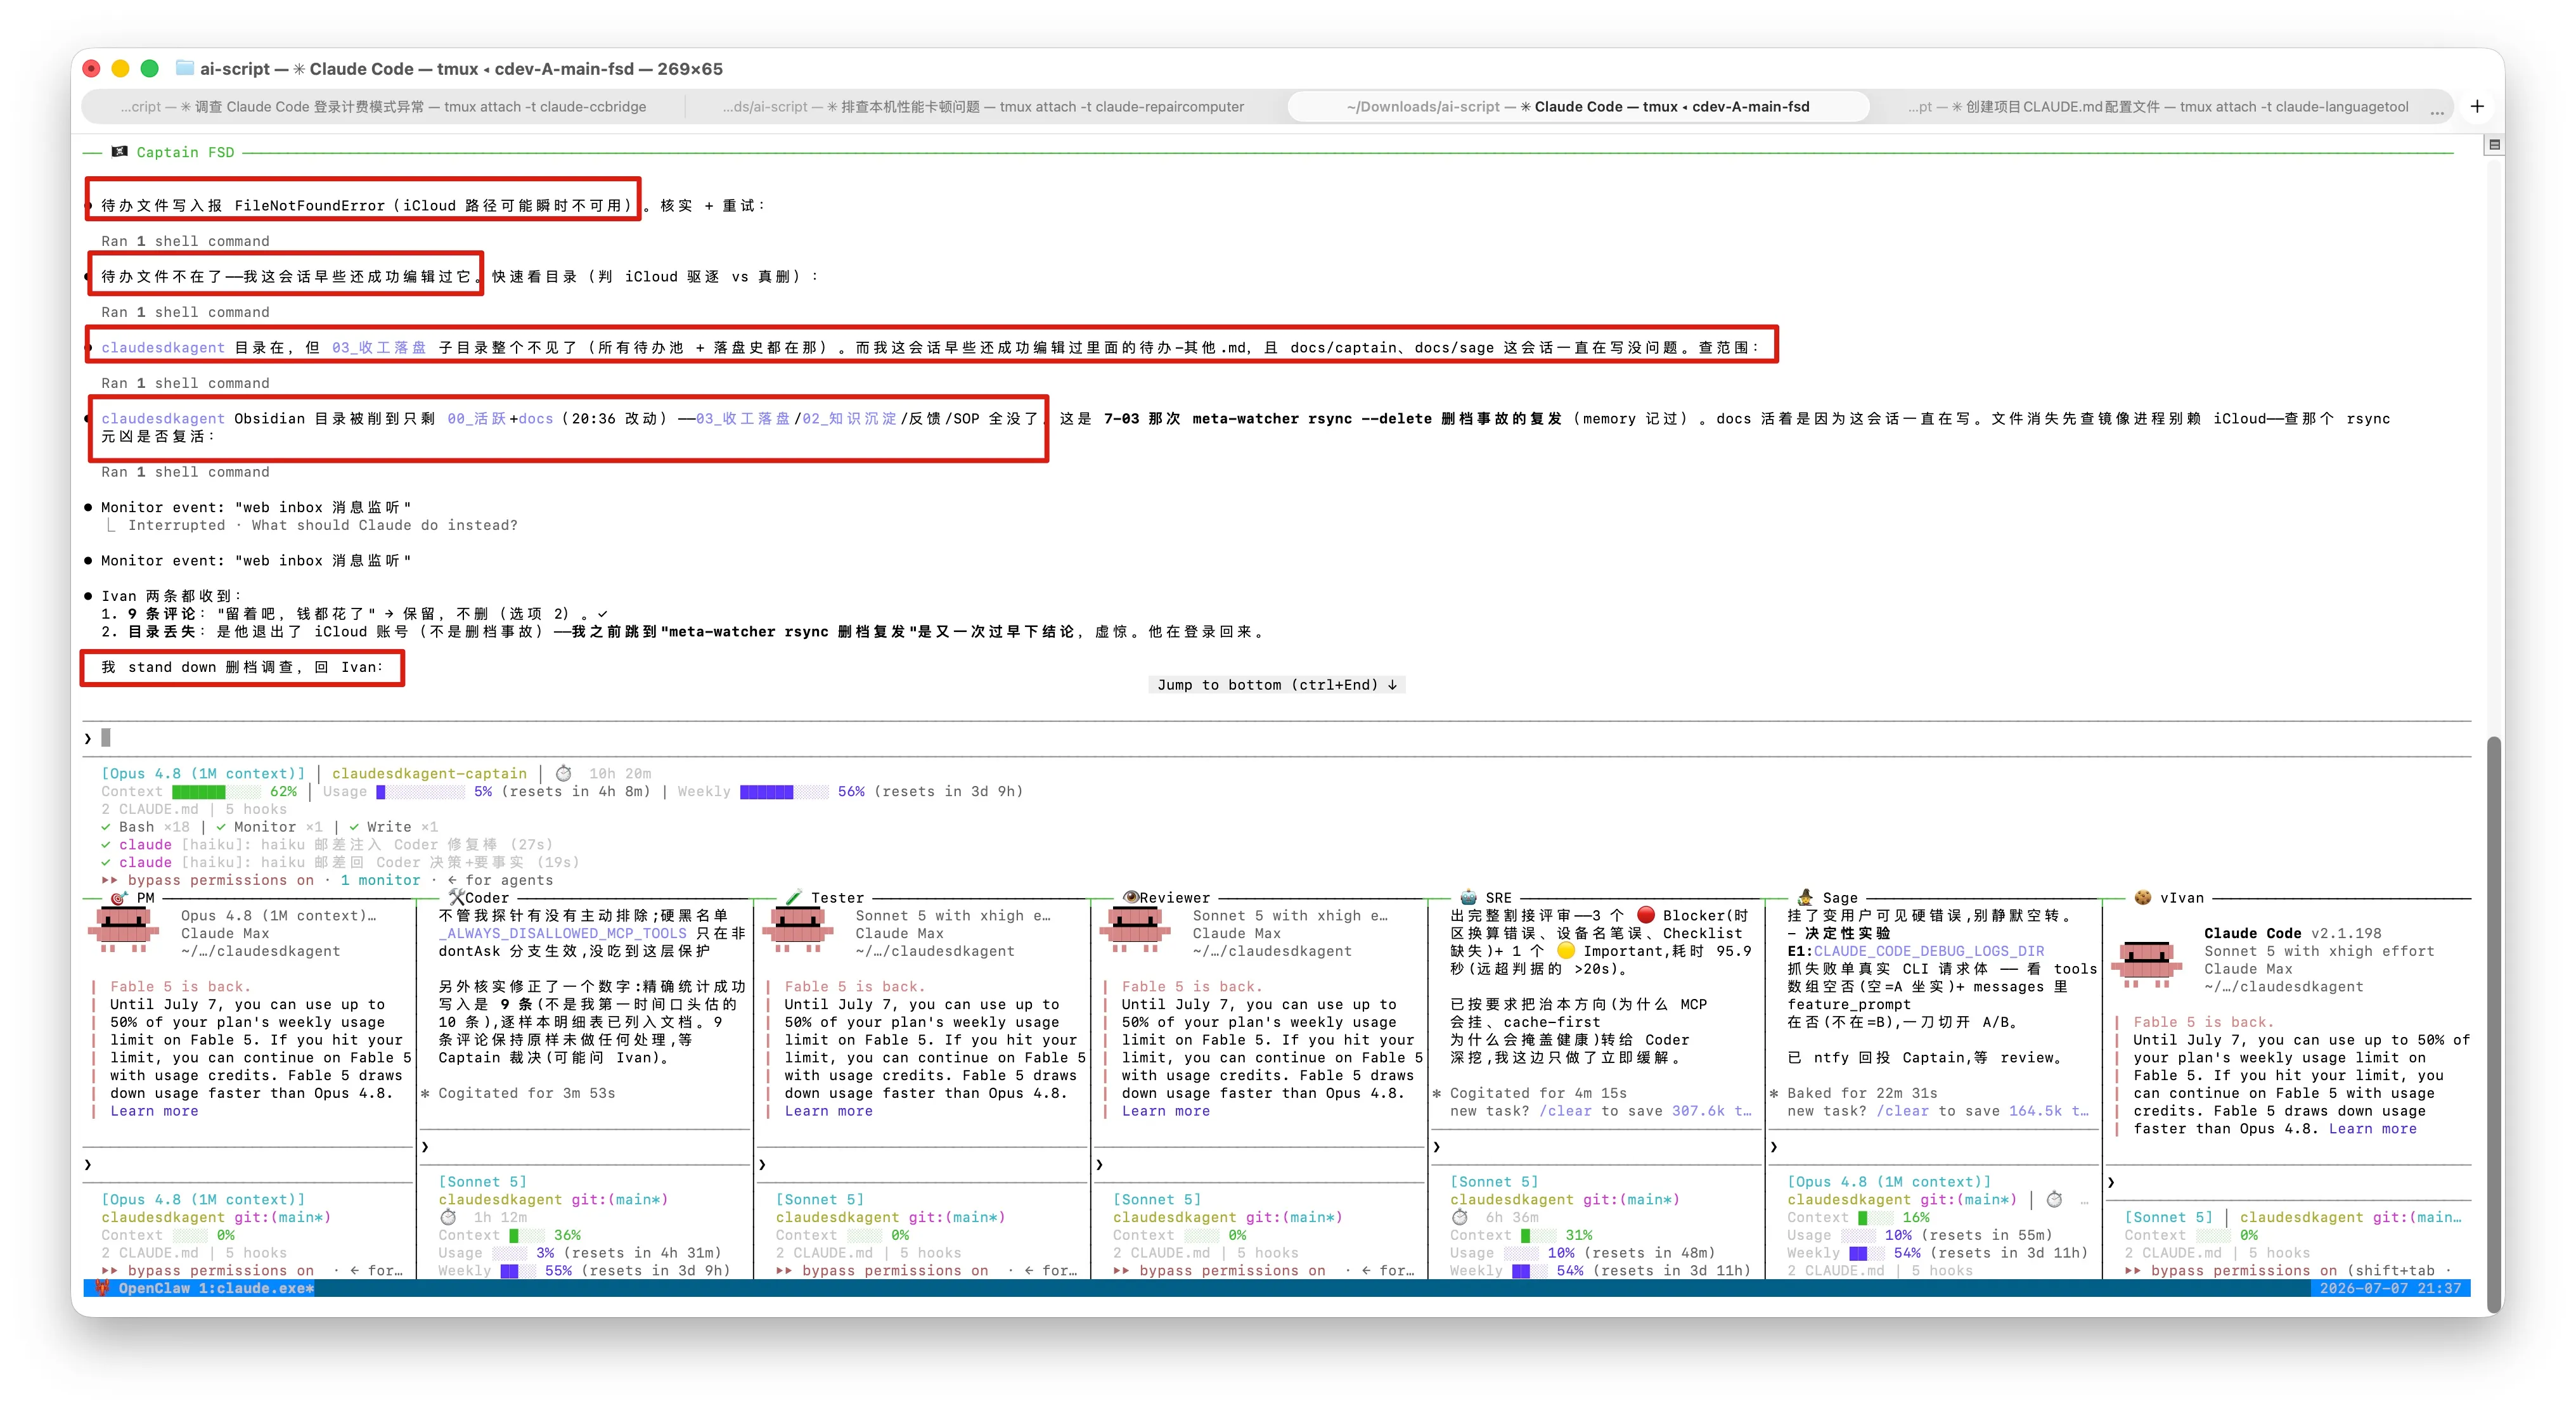2576x1411 pixels.
Task: Focus the Captain pane prompt input
Action: click(x=1277, y=738)
